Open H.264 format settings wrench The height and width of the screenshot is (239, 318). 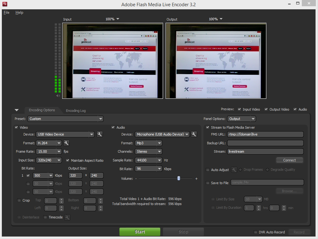66,143
